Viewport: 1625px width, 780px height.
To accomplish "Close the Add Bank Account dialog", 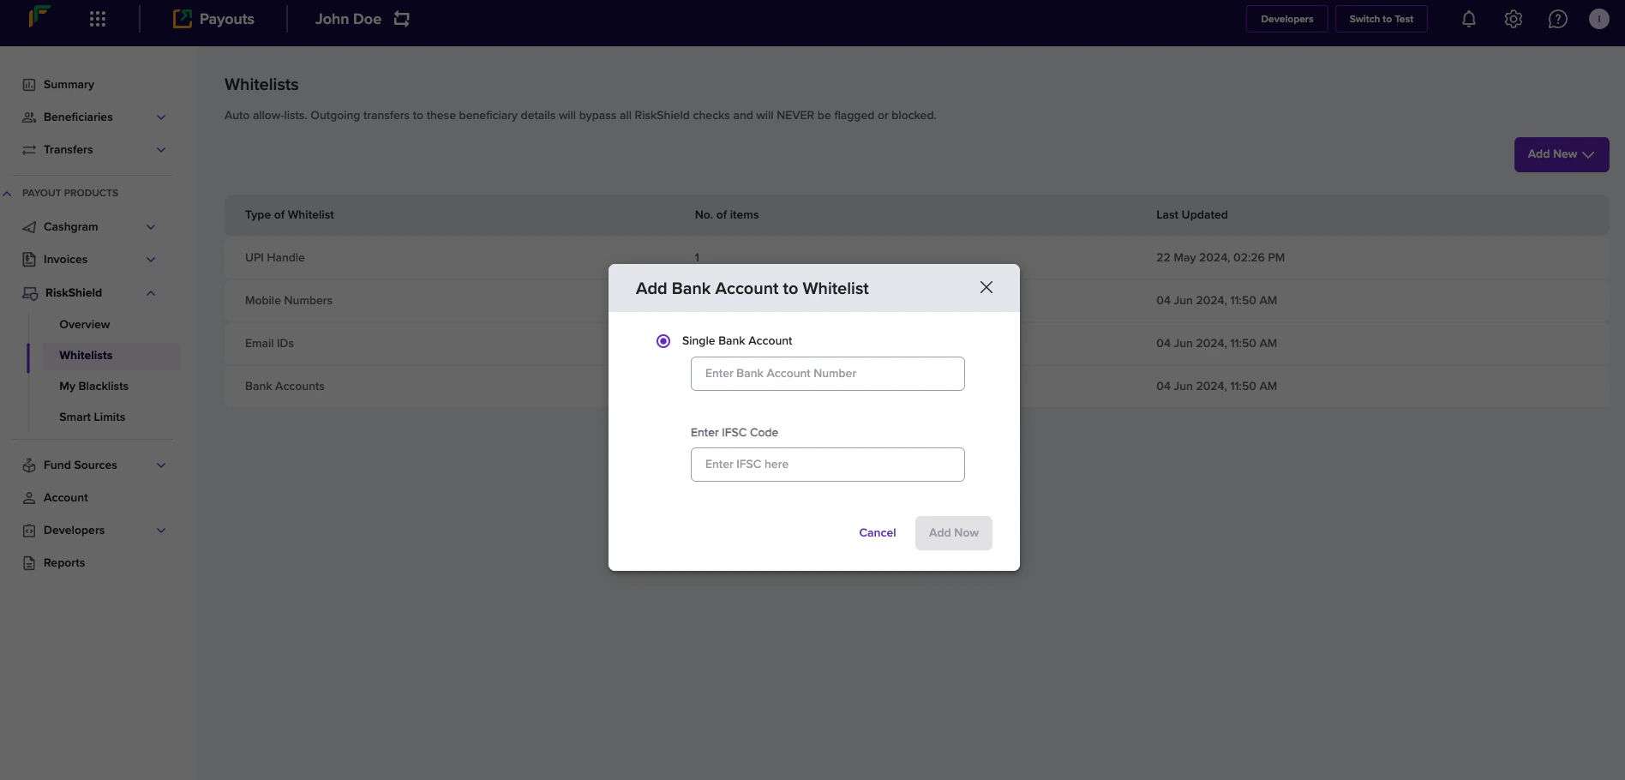I will [x=986, y=288].
